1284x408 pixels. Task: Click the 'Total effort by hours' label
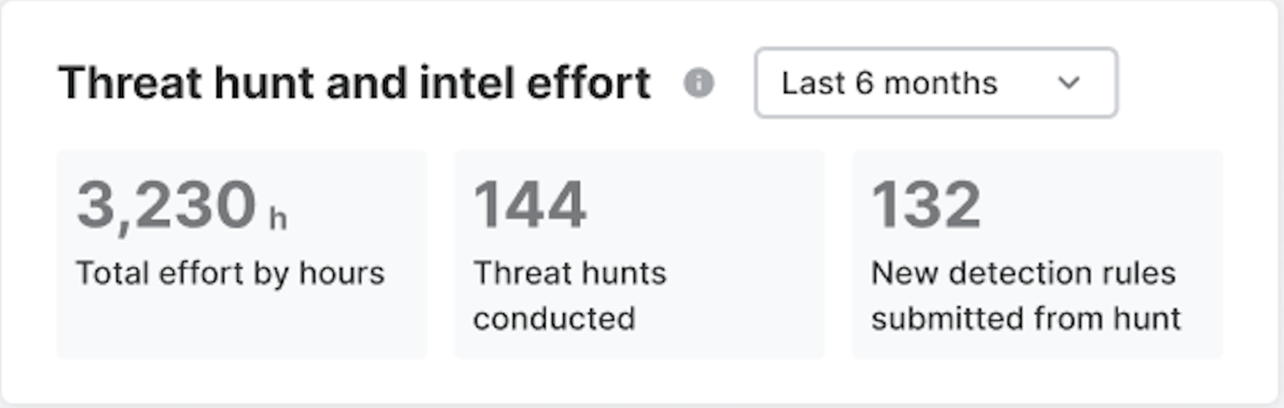pos(230,273)
